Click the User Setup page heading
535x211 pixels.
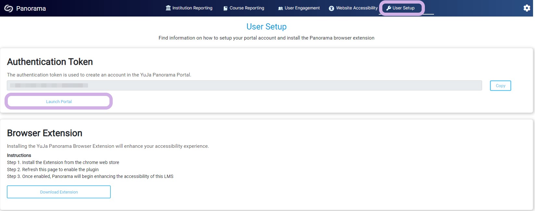[x=266, y=27]
